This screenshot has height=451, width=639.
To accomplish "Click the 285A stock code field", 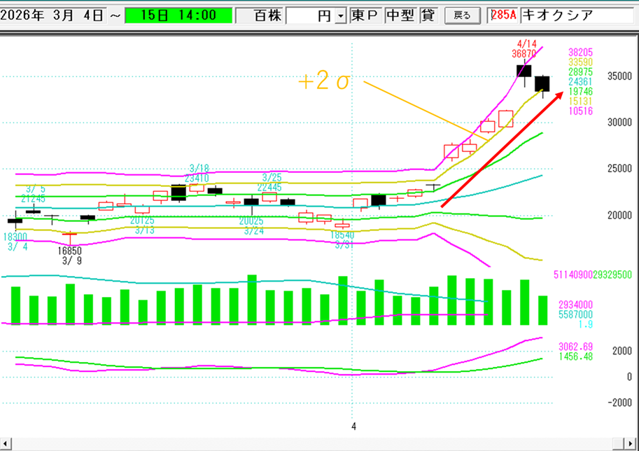I will click(504, 15).
